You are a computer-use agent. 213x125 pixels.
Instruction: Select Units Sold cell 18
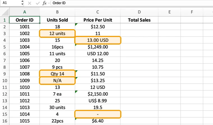[57, 27]
